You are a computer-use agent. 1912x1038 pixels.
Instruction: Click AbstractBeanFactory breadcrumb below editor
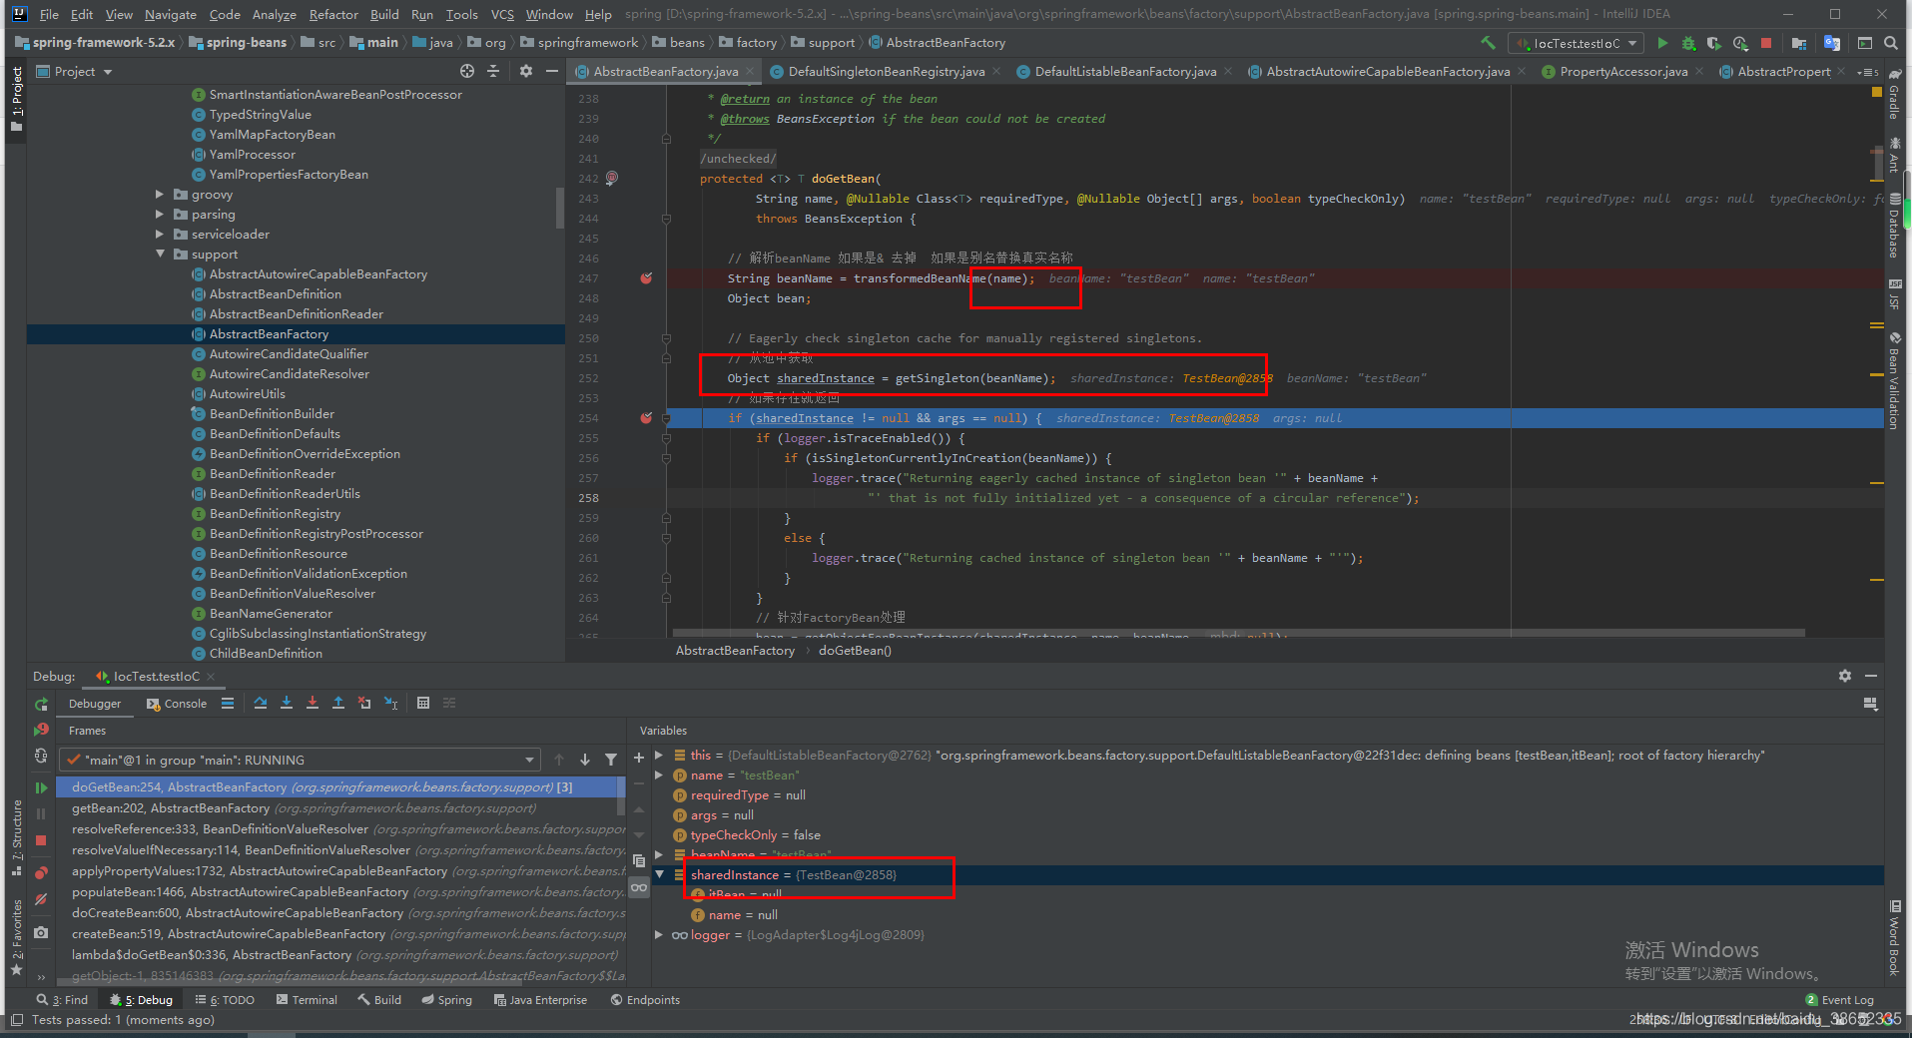coord(735,651)
